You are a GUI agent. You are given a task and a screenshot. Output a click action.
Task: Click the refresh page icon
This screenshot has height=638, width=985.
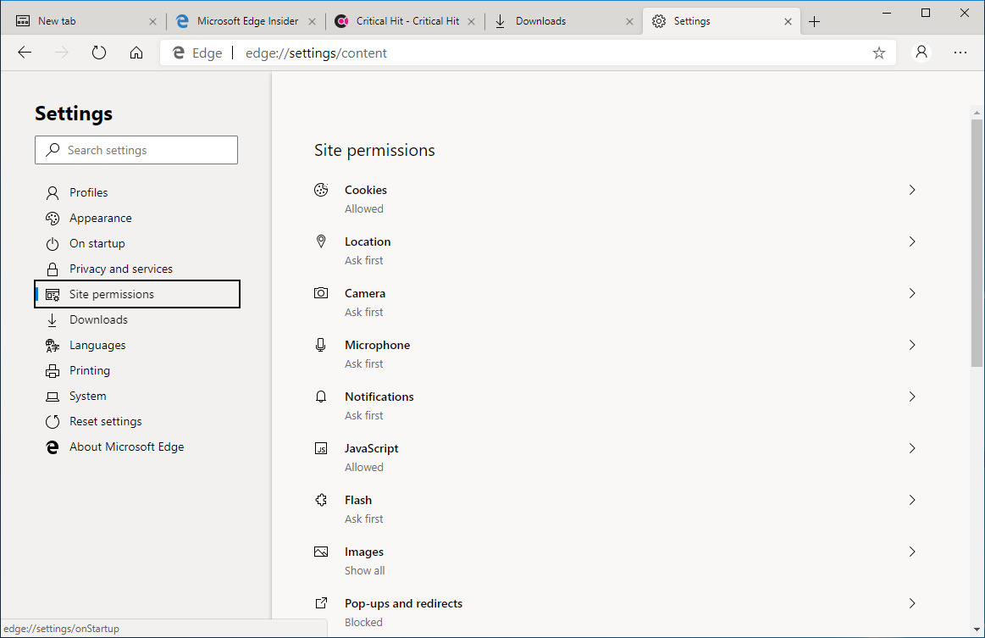point(99,53)
